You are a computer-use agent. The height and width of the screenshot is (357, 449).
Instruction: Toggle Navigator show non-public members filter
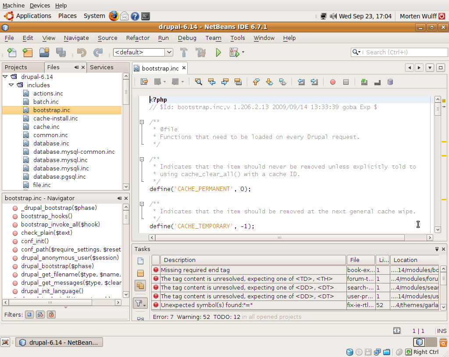51,315
